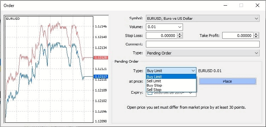
Task: Select Sell Limit from the list
Action: (171, 81)
